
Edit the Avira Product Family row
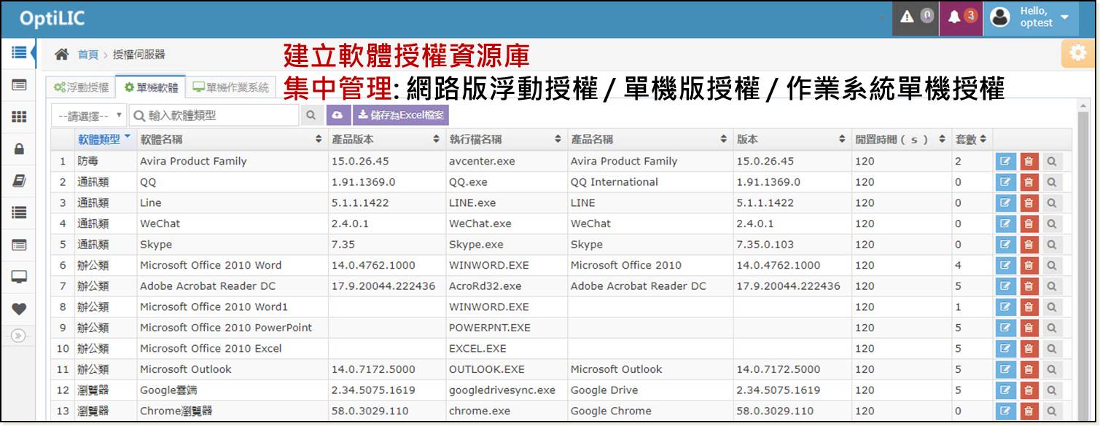tap(1005, 162)
